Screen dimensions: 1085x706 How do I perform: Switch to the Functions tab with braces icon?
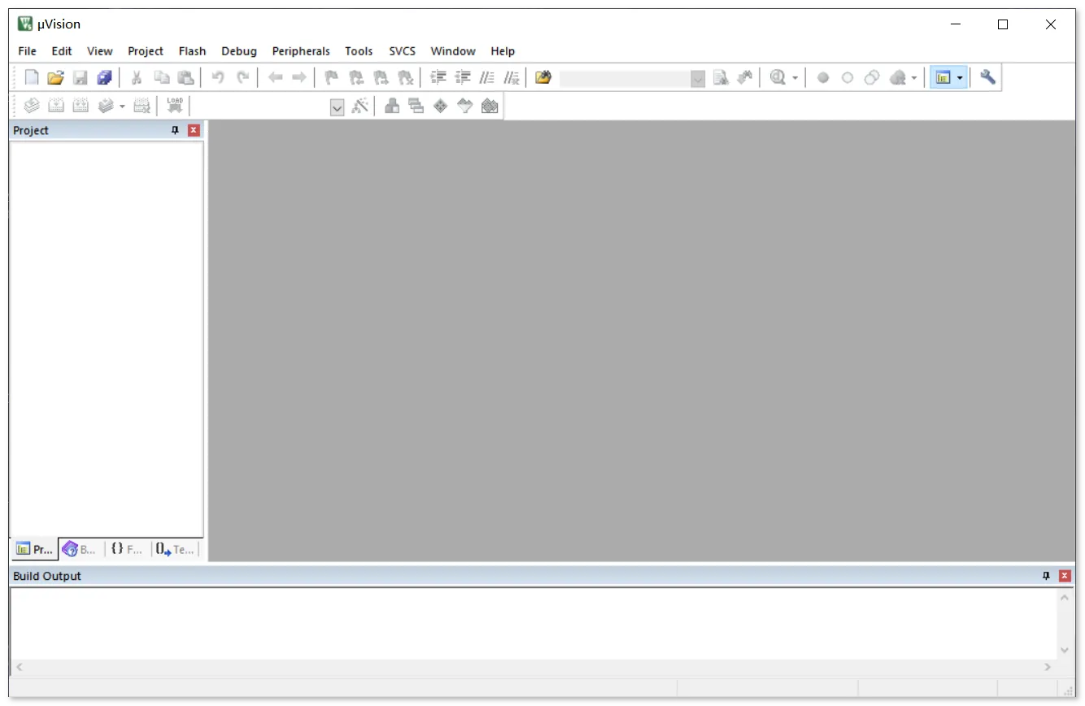tap(127, 549)
